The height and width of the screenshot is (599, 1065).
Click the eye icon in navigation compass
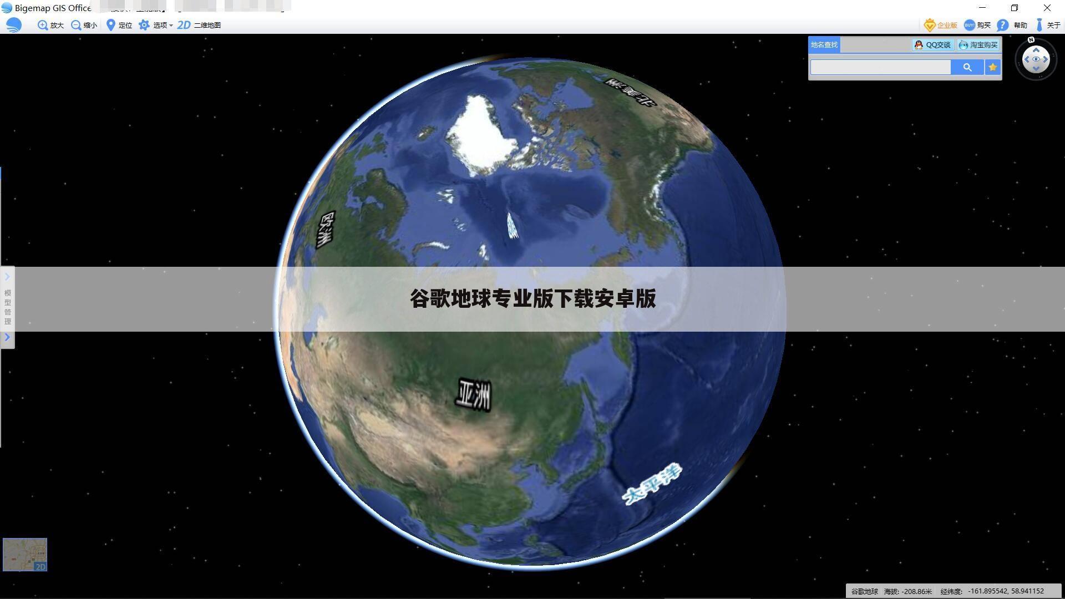(x=1036, y=59)
